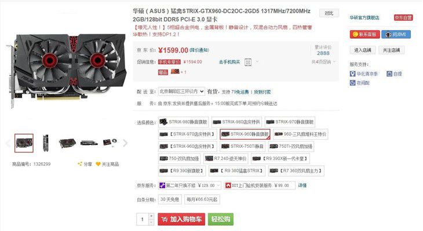Open the mobile QR code icon
This screenshot has width=423, height=231.
[248, 62]
